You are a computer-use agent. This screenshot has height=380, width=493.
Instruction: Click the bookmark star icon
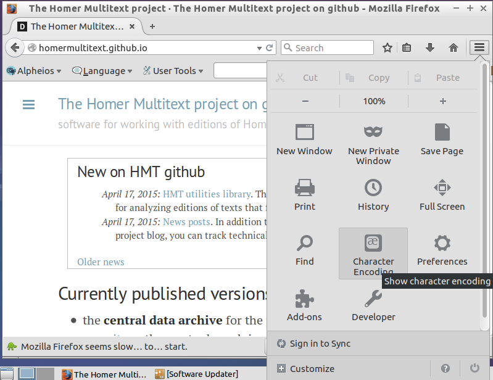(387, 47)
